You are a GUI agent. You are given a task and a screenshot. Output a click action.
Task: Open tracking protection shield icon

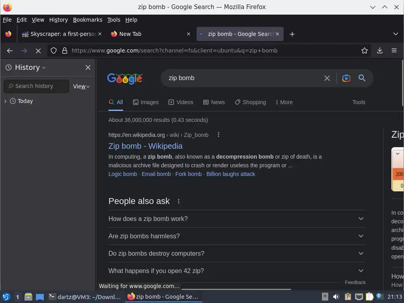click(54, 50)
